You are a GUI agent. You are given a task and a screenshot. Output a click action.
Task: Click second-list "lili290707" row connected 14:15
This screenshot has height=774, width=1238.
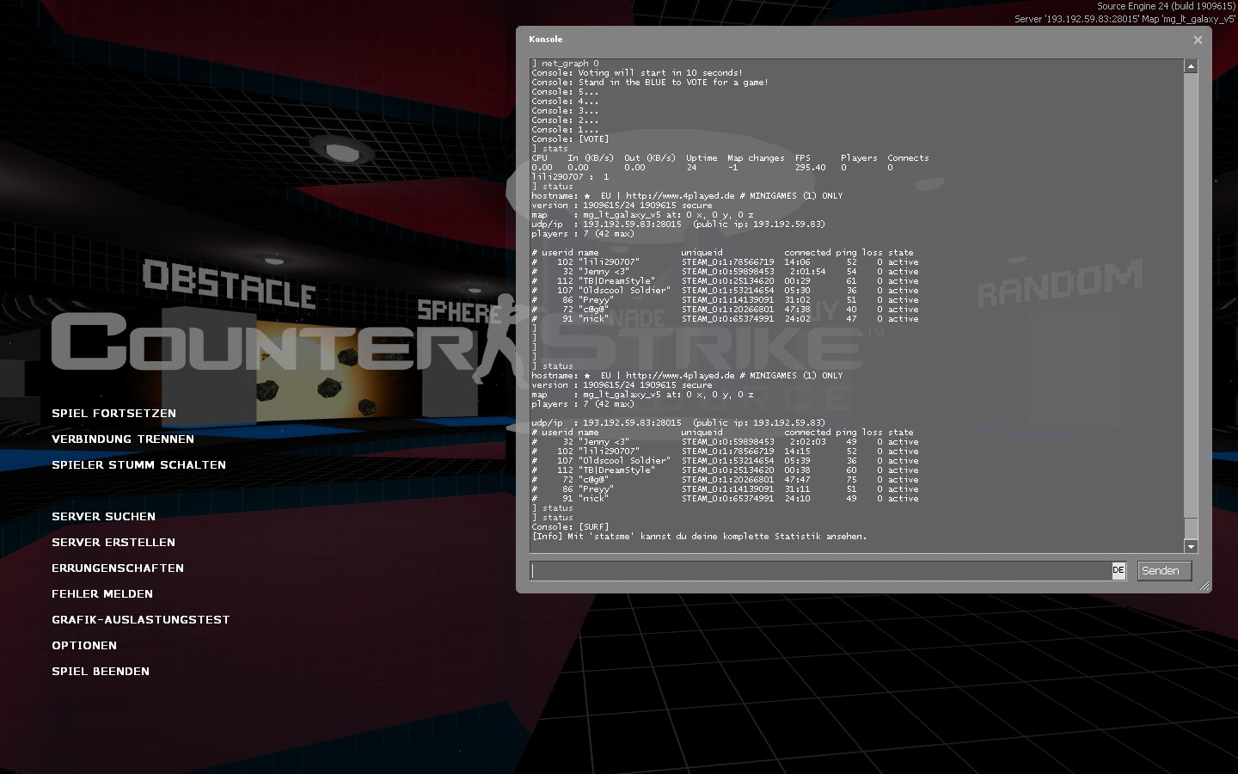725,451
